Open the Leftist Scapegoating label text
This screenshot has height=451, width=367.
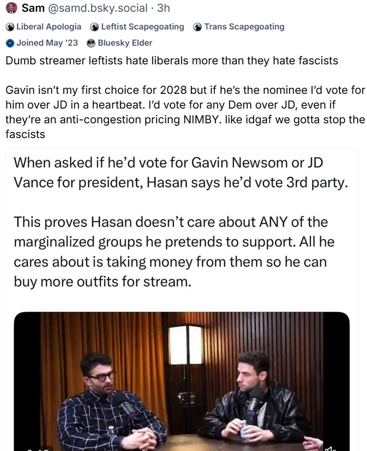pyautogui.click(x=143, y=27)
